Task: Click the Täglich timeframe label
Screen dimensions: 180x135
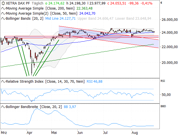Action: tap(37, 3)
